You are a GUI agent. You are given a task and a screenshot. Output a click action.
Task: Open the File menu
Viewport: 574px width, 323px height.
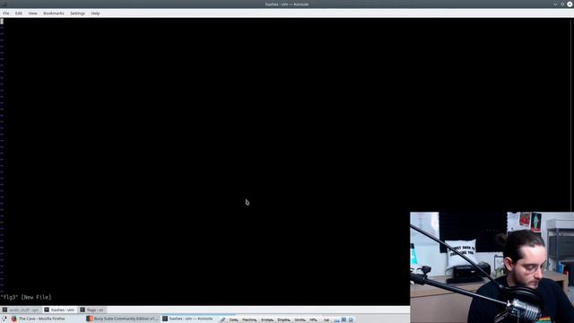coord(6,13)
